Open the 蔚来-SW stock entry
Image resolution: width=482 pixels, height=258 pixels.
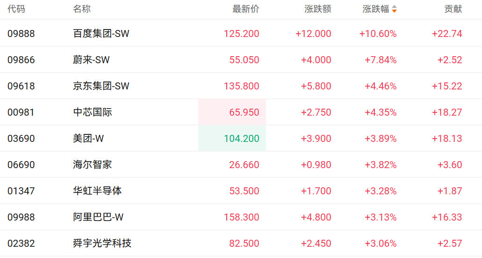(92, 60)
